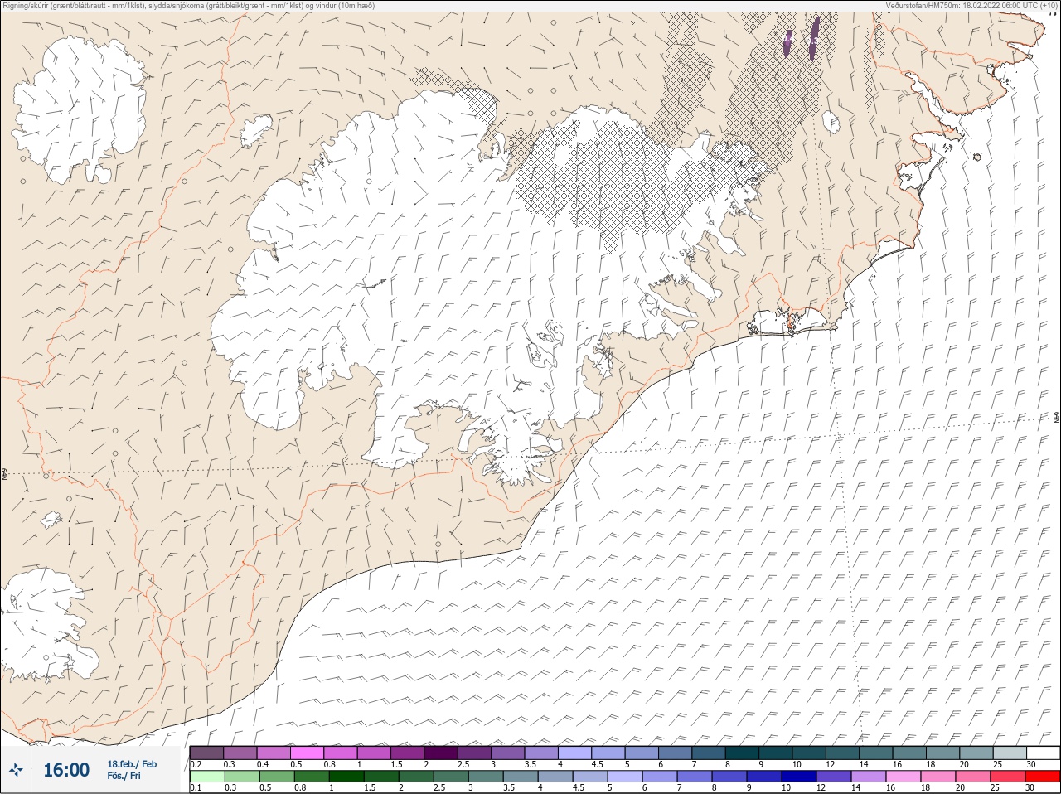Click the "2.5" label under the lower legend row

[439, 787]
